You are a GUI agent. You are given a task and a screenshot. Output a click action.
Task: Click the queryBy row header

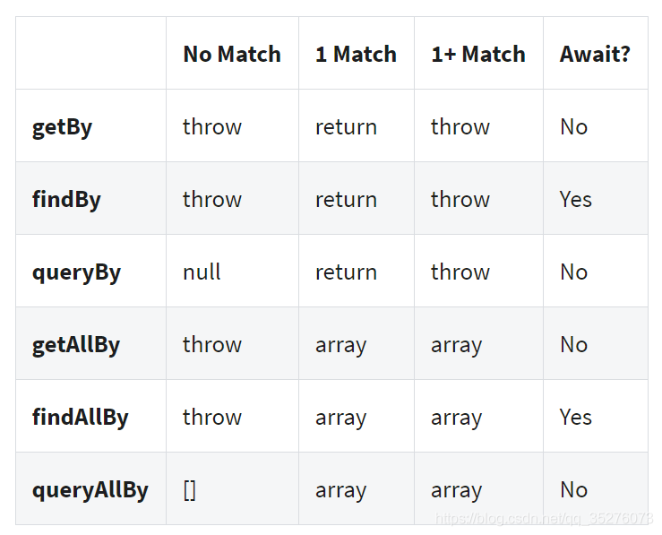[76, 272]
